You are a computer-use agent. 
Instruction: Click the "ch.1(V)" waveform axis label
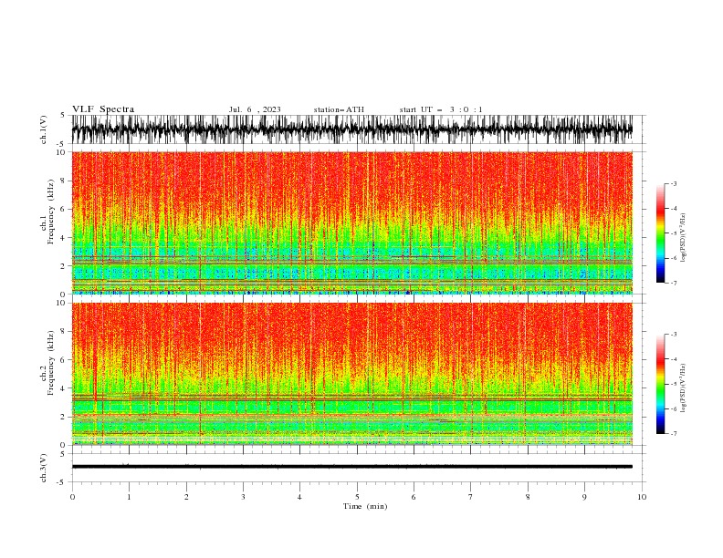pos(44,129)
